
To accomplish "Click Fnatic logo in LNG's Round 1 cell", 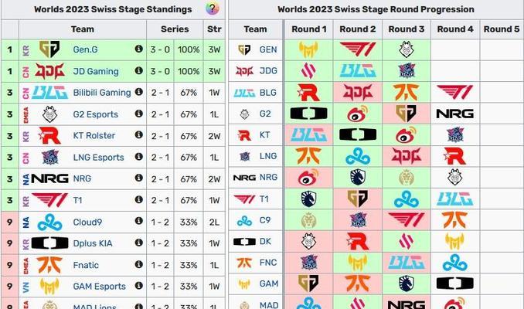I will tap(308, 156).
